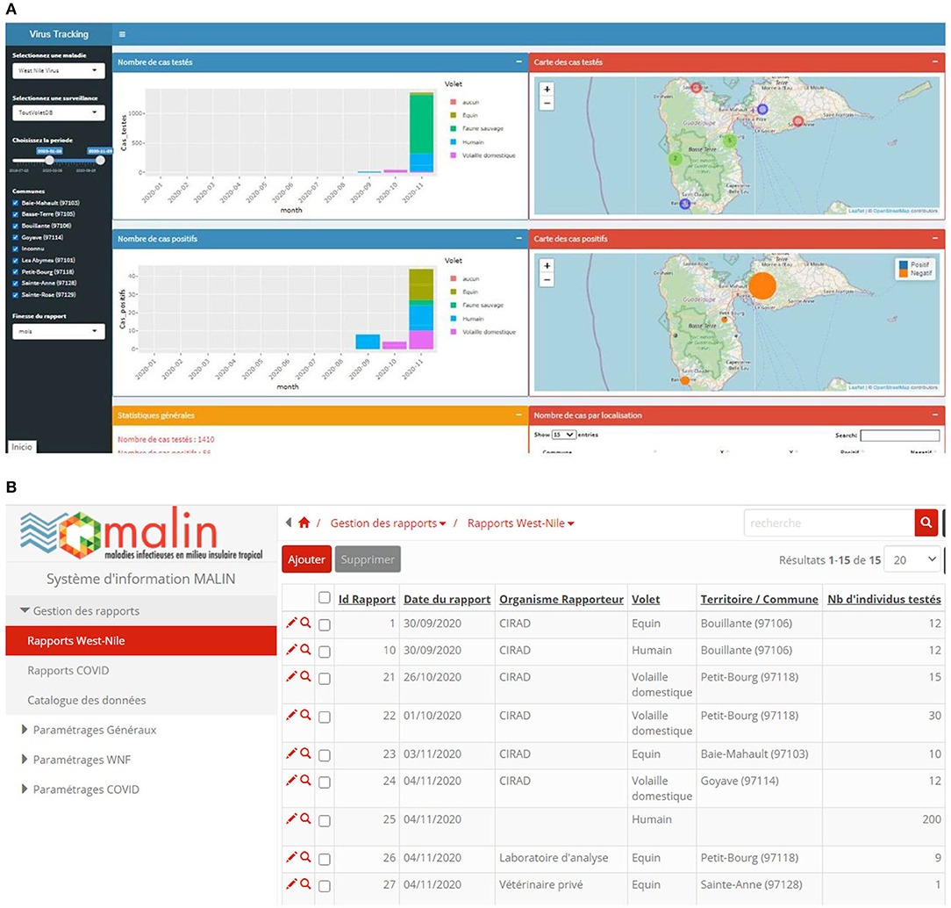
Task: Edit report 1 with the pencil icon
Action: pyautogui.click(x=292, y=623)
